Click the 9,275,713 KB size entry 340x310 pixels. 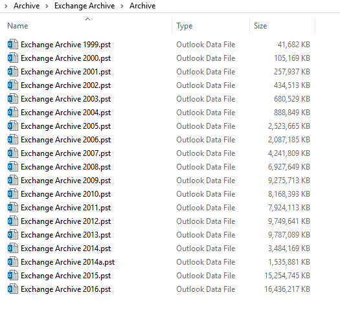pyautogui.click(x=289, y=181)
